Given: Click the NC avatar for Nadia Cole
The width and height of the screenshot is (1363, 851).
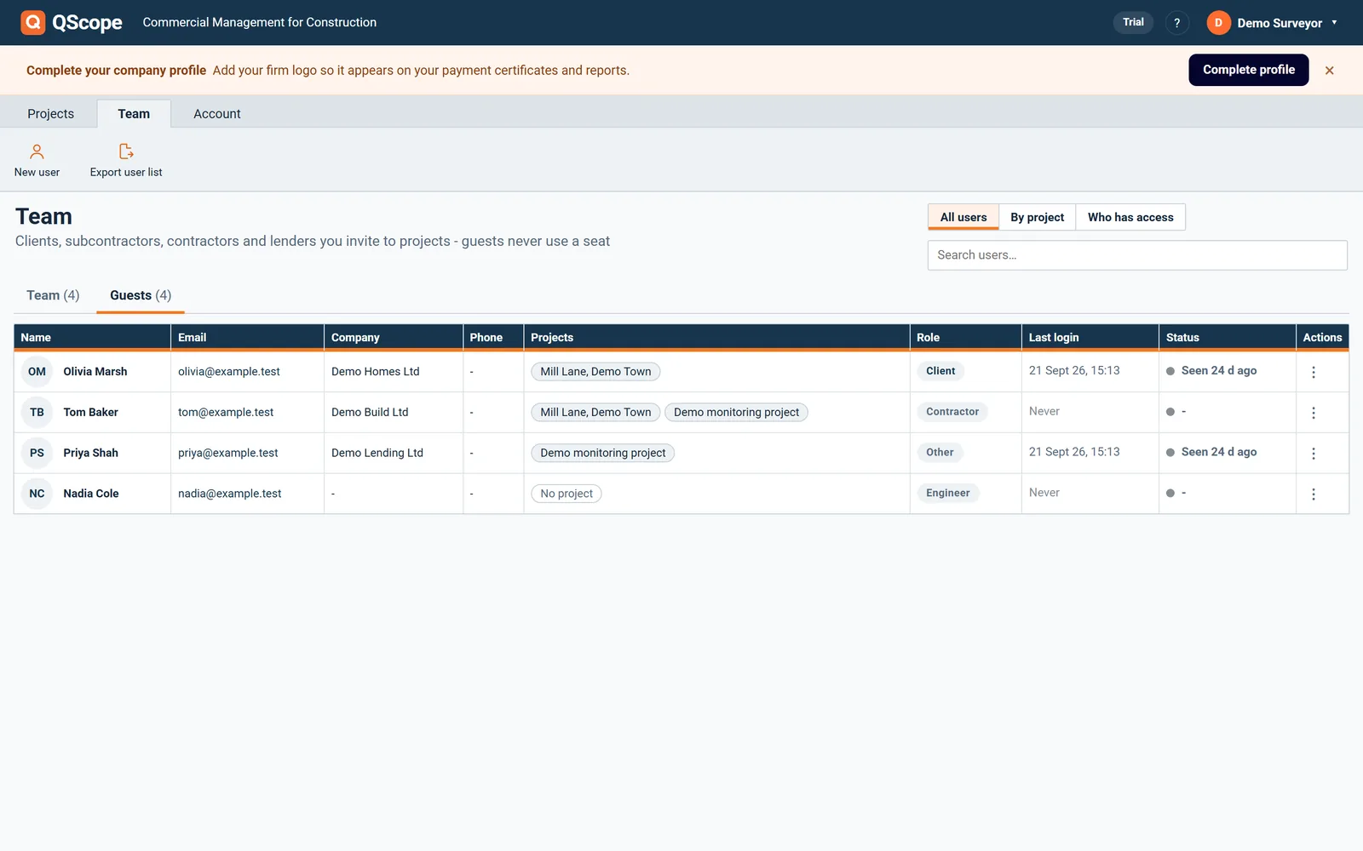Looking at the screenshot, I should 37,494.
